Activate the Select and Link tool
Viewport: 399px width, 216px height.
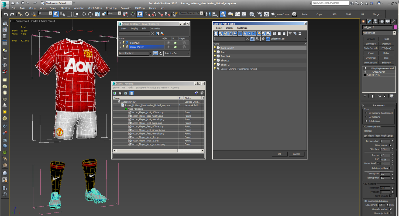coord(20,14)
